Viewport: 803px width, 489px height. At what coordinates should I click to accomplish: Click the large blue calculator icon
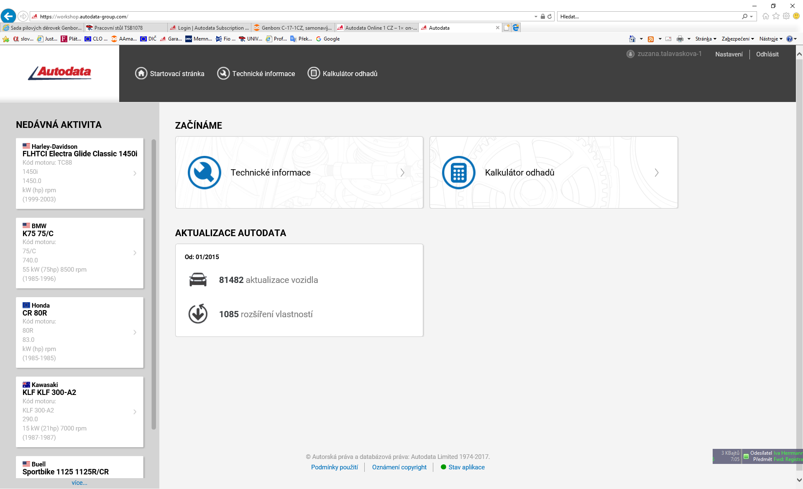point(458,173)
